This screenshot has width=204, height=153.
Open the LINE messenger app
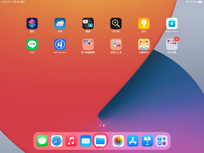click(x=32, y=44)
